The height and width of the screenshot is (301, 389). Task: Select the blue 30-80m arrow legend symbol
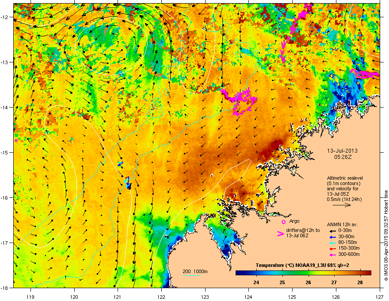[x=333, y=237]
